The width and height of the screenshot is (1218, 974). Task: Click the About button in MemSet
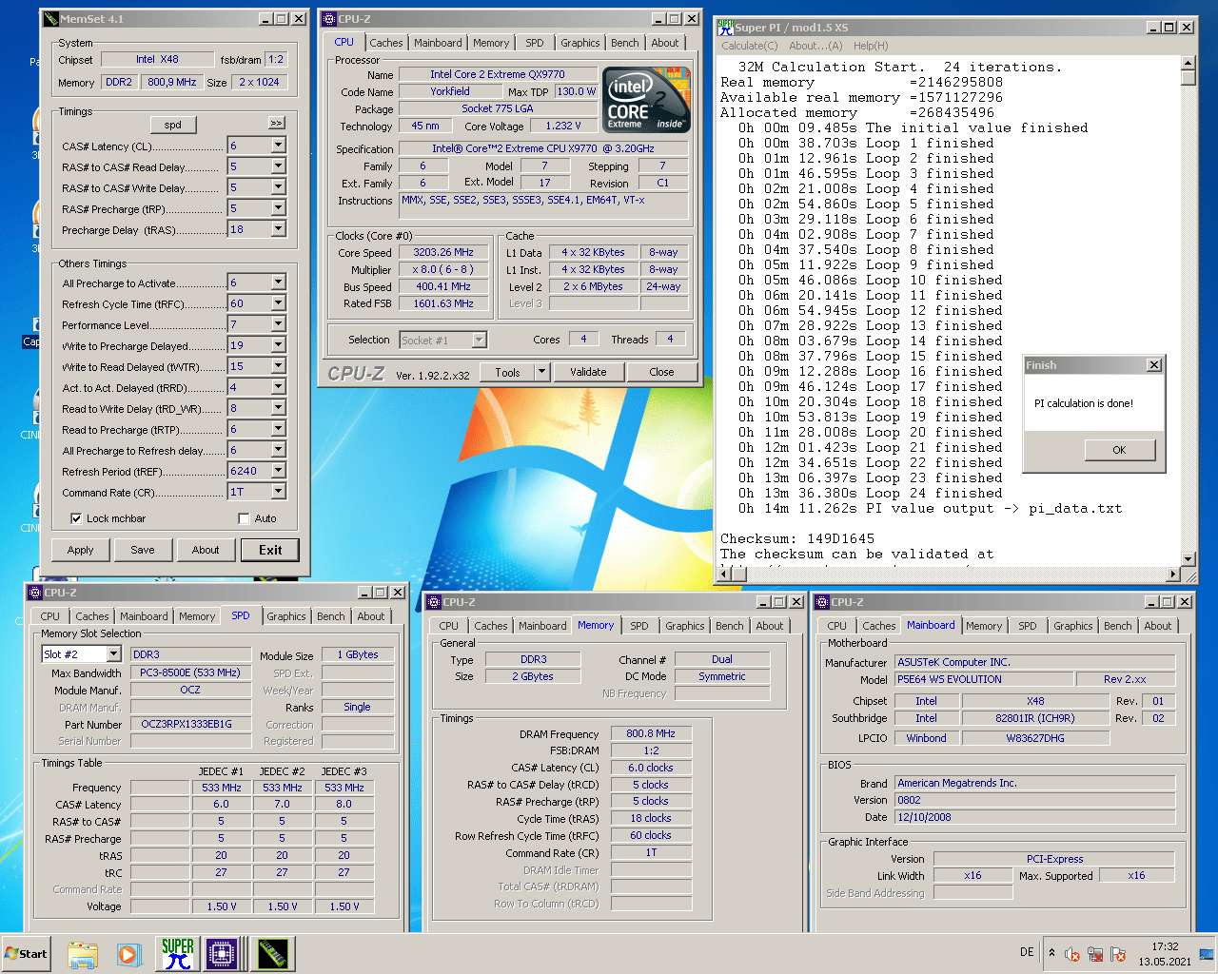[206, 550]
